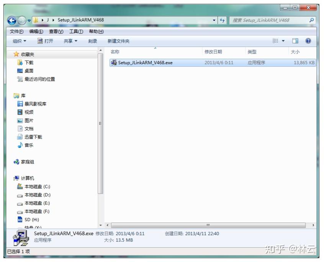Open 本地磁盘 (D:)

click(x=34, y=195)
